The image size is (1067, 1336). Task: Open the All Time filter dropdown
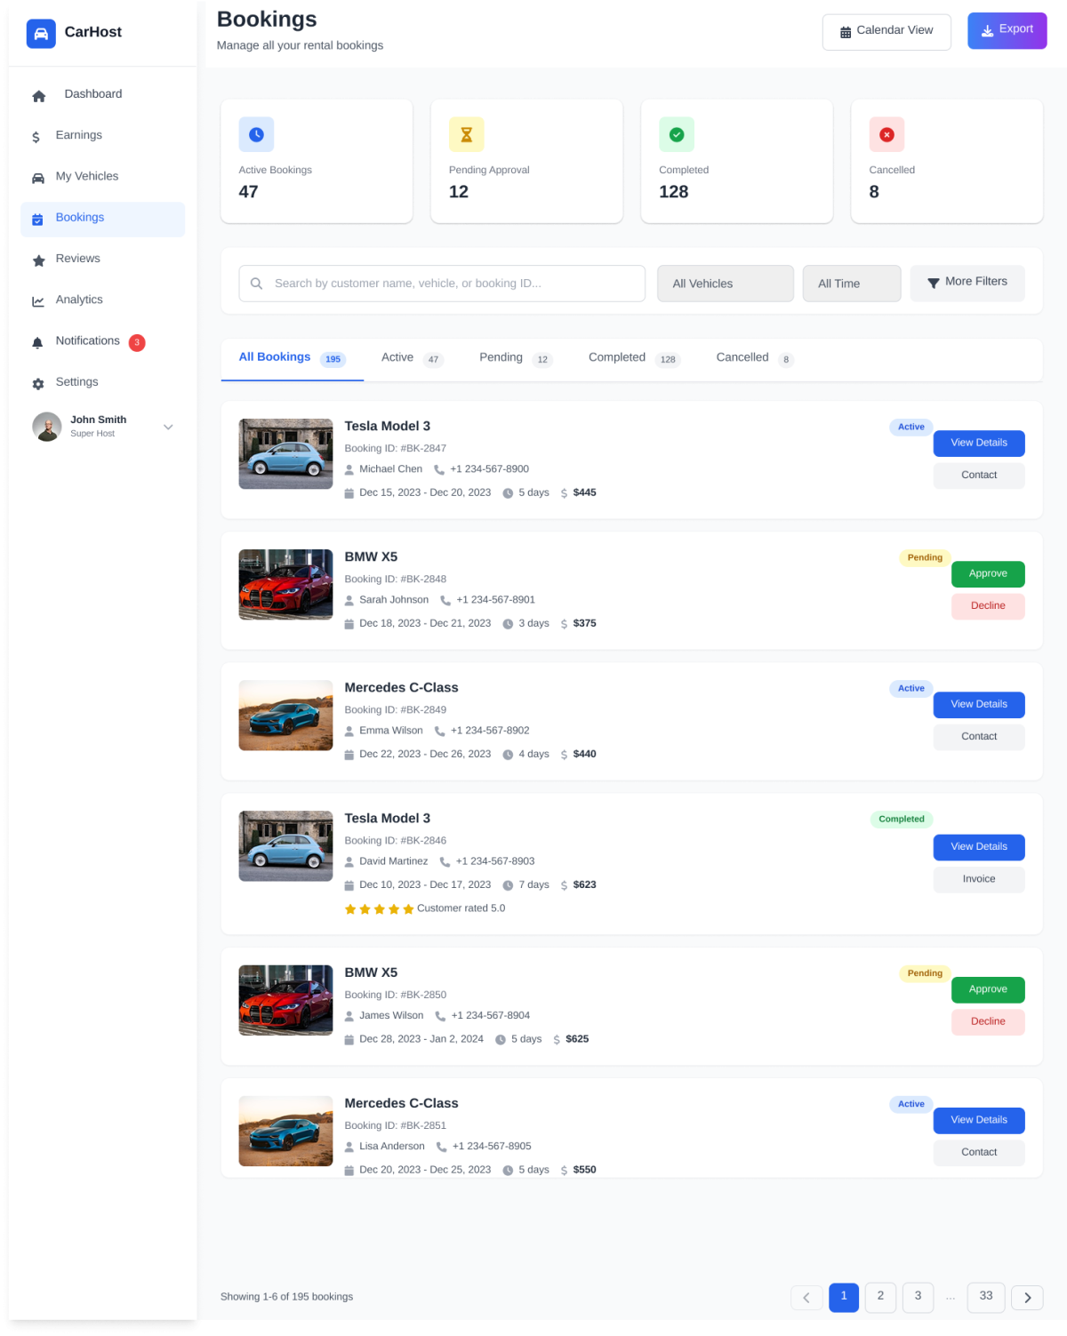[x=851, y=284]
